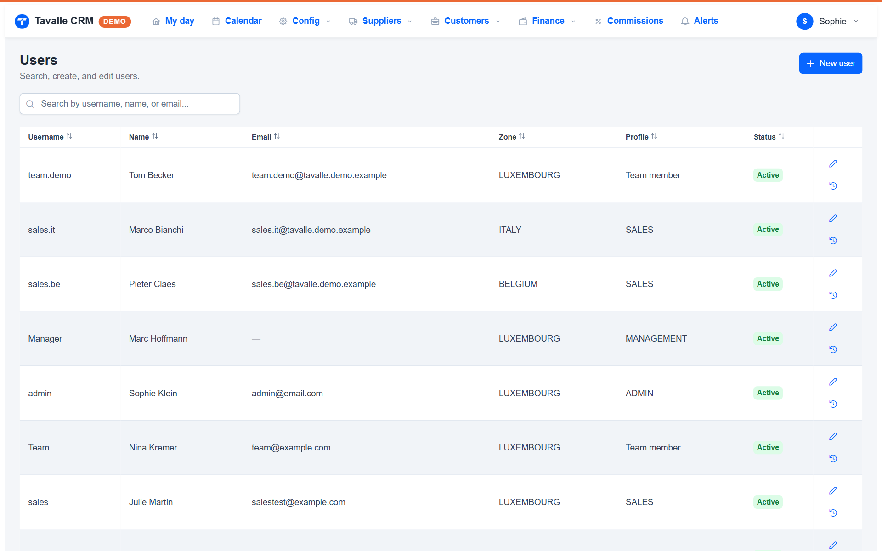Sort table by Status column

pyautogui.click(x=769, y=137)
